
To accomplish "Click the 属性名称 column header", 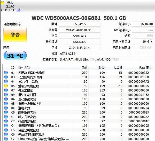I will pos(44,68).
